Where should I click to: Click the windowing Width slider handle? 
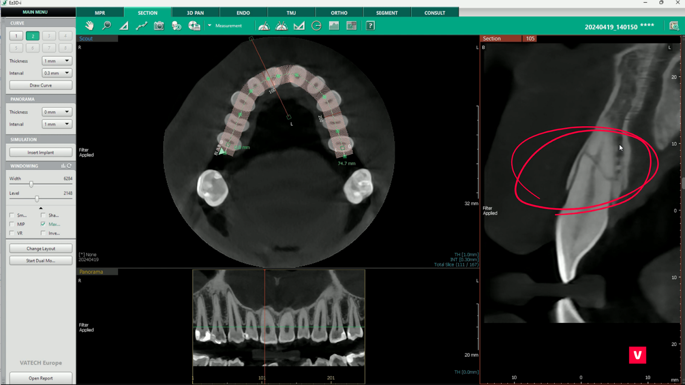(x=31, y=184)
